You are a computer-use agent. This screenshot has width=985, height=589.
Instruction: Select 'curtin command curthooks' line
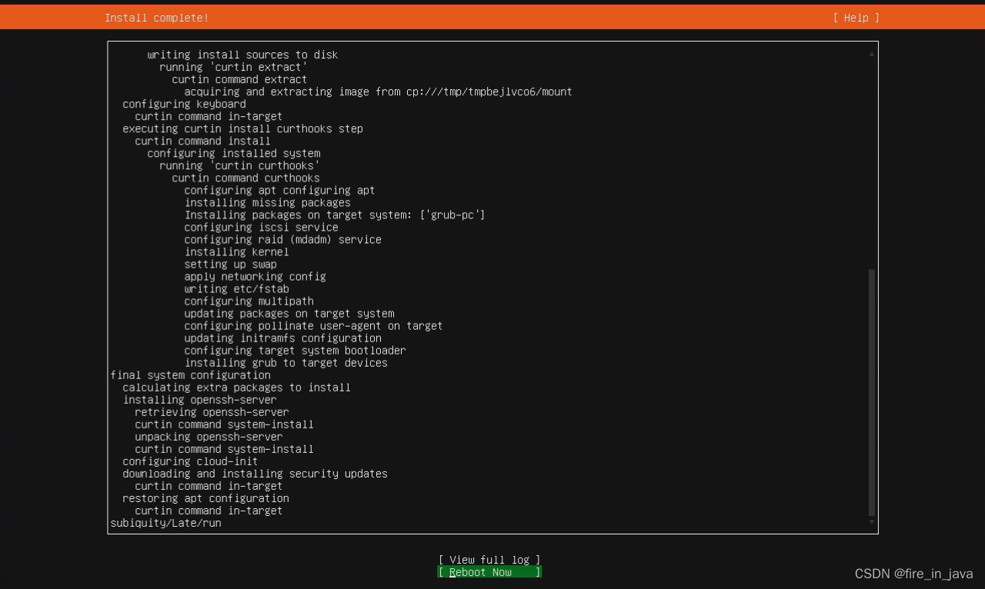point(246,178)
